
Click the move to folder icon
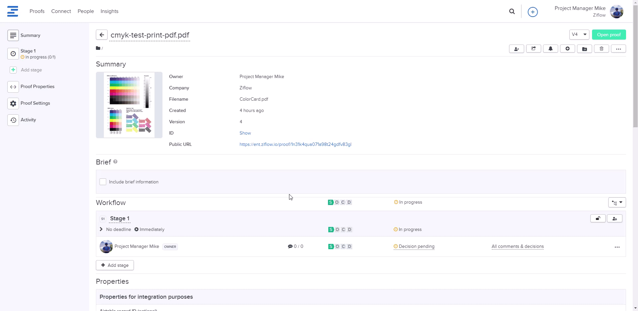584,49
